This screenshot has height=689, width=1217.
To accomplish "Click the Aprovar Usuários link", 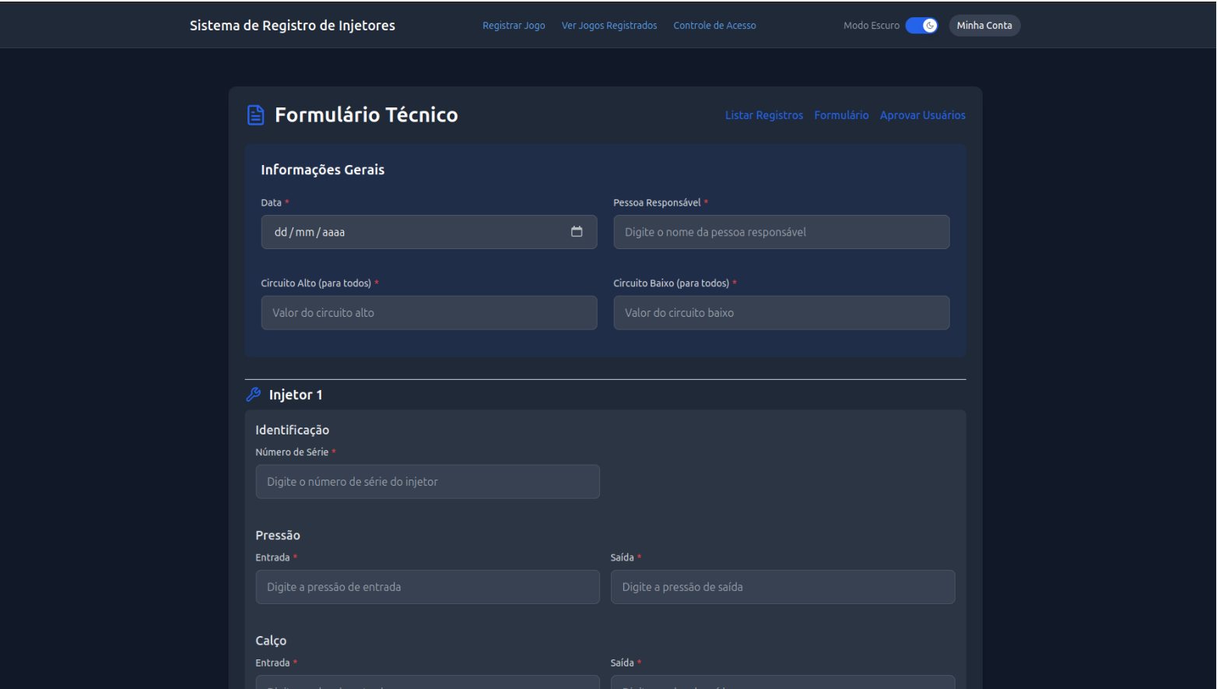I will (923, 115).
